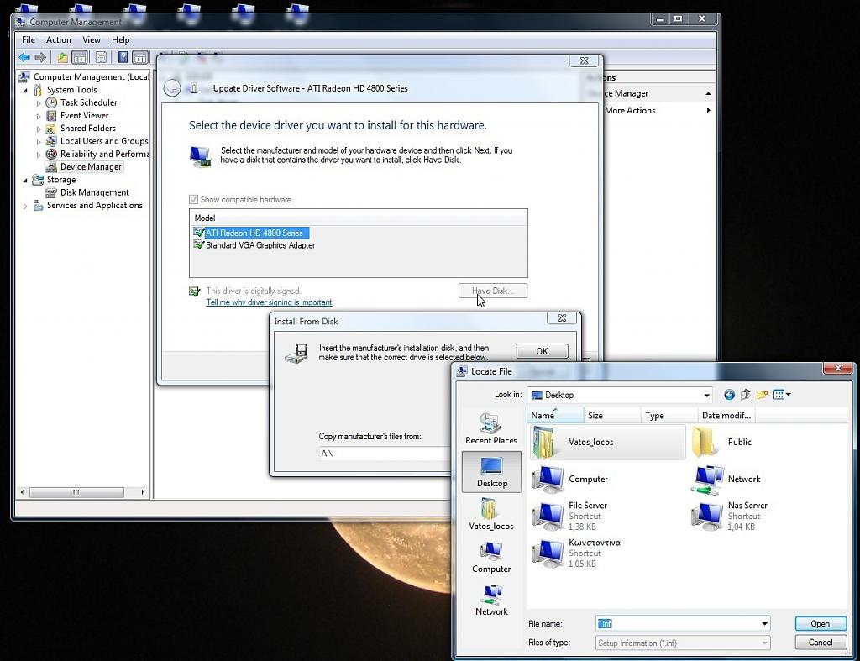860x661 pixels.
Task: Select Disk Management in console tree
Action: [x=87, y=192]
